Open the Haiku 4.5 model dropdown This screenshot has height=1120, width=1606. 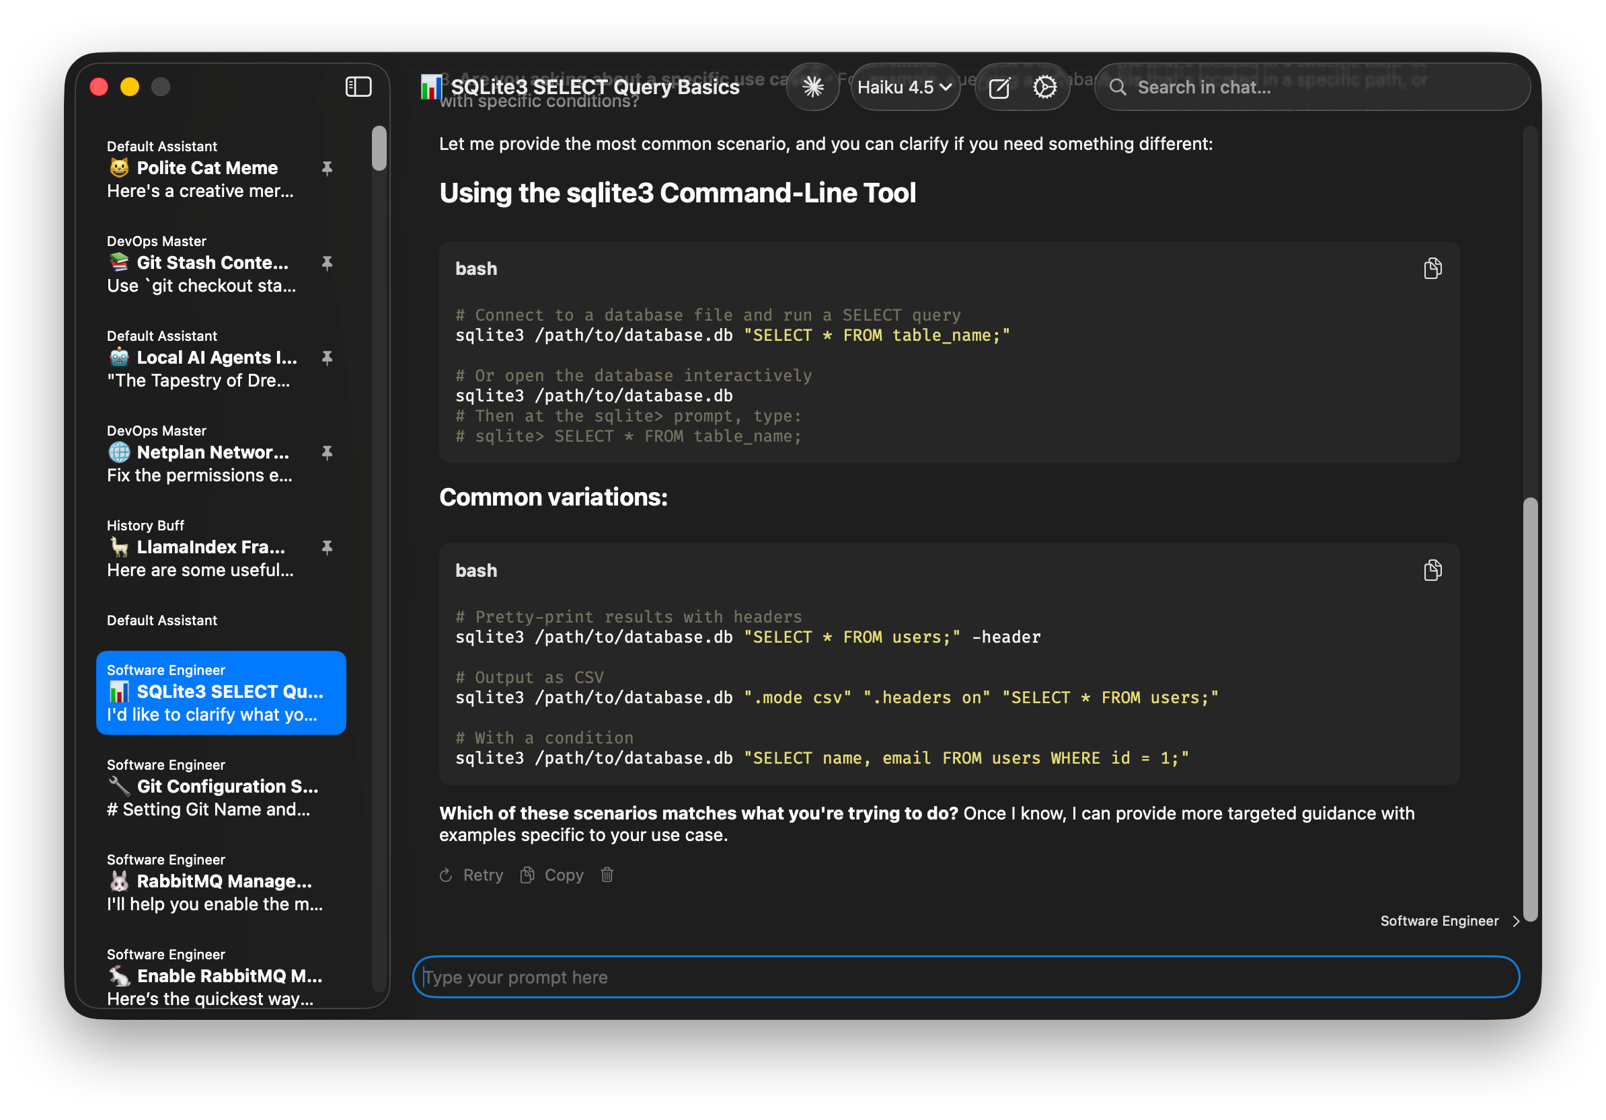[x=904, y=87]
